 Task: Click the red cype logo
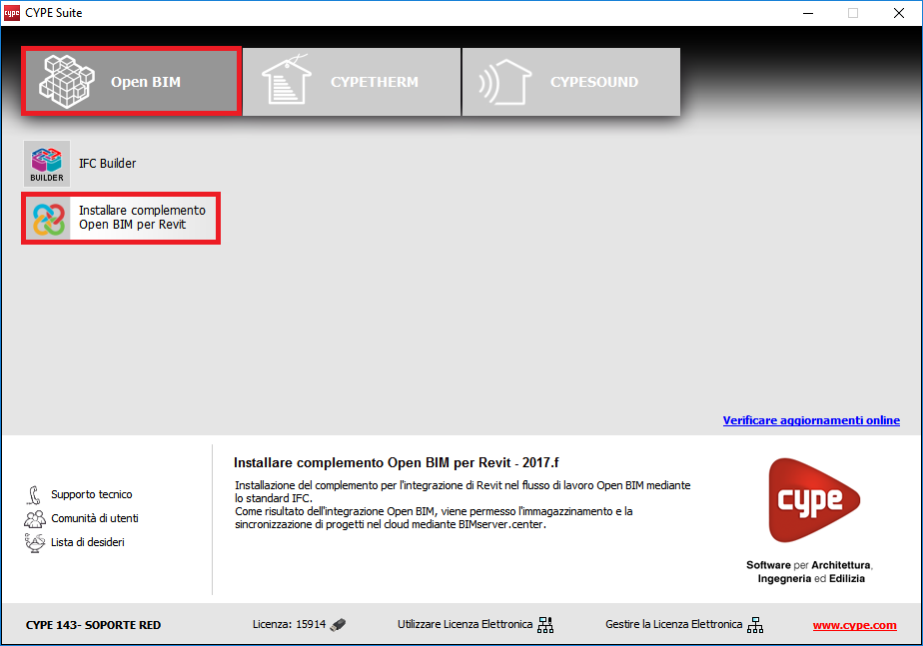(x=815, y=500)
